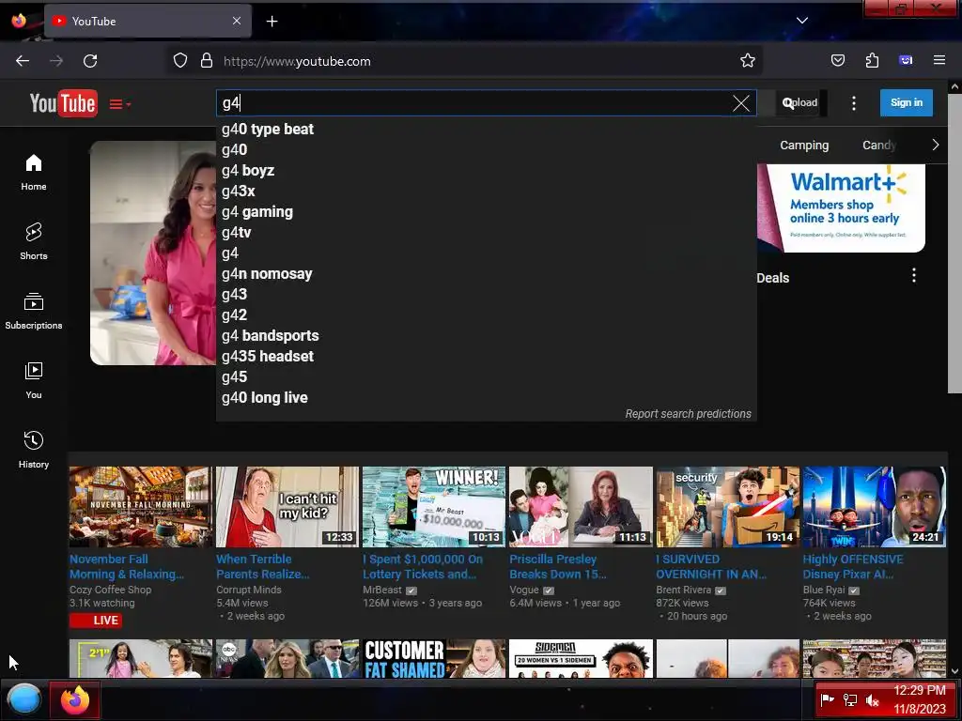Open YouTube settings three-dot menu

(x=853, y=103)
